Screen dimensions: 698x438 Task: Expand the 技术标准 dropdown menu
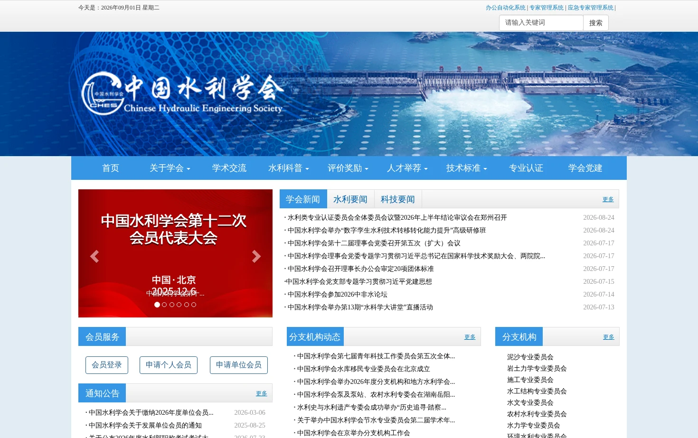pyautogui.click(x=467, y=168)
